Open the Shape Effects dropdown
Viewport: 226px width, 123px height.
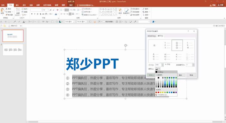click(135, 15)
